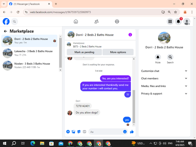The image size is (196, 147).
Task: Open Windows taskbar search
Action: click(x=14, y=143)
